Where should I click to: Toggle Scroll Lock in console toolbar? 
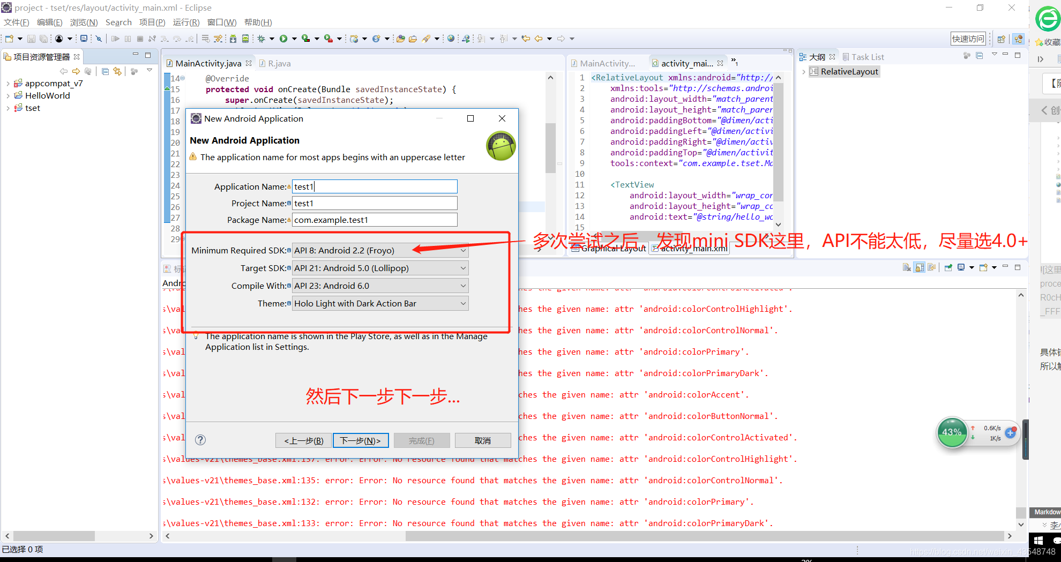click(x=920, y=267)
